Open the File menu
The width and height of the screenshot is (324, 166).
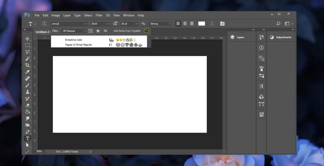point(37,15)
